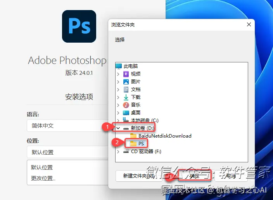The image size is (273, 200).
Task: Expand the 文档 tree node
Action: click(118, 90)
